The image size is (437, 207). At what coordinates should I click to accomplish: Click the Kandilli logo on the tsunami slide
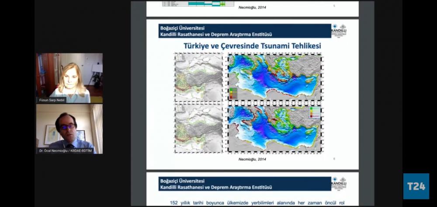[x=339, y=31]
